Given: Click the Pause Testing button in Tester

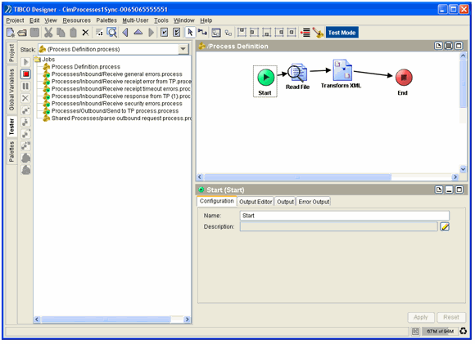Looking at the screenshot, I should (x=25, y=87).
